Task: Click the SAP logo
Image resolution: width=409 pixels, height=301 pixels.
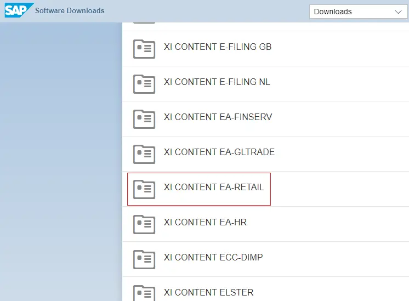Action: pos(19,10)
